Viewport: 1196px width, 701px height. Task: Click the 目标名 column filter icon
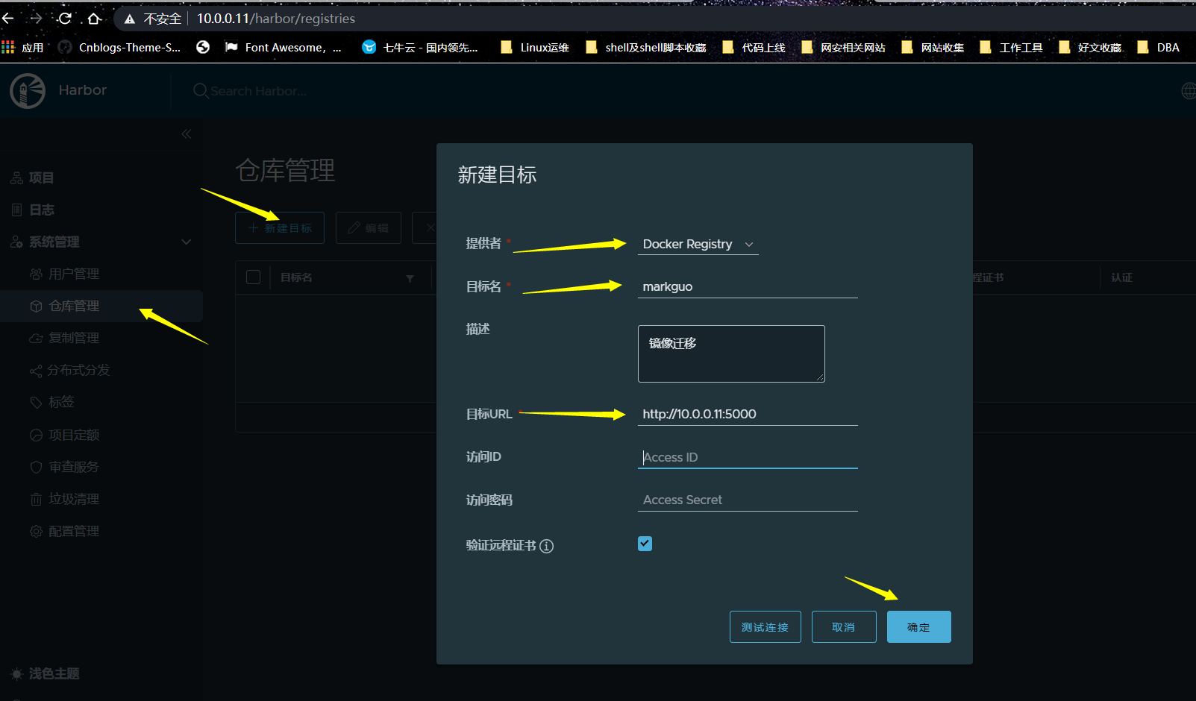click(410, 278)
